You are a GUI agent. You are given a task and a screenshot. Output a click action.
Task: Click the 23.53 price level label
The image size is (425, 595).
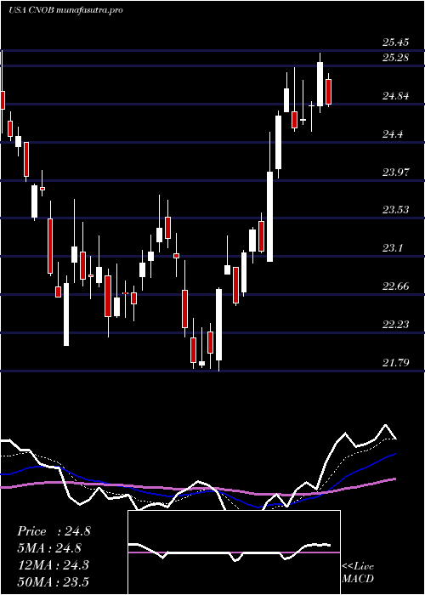tap(395, 210)
